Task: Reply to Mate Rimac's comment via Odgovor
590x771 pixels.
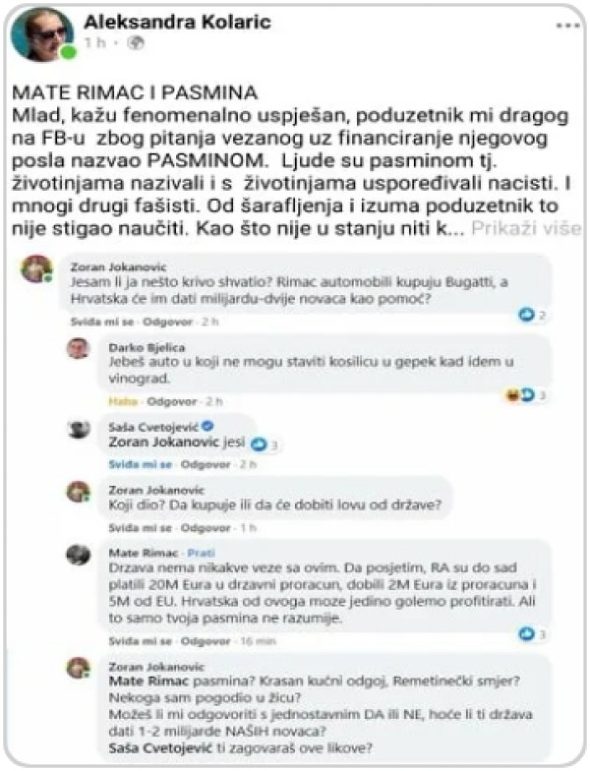Action: [x=206, y=641]
